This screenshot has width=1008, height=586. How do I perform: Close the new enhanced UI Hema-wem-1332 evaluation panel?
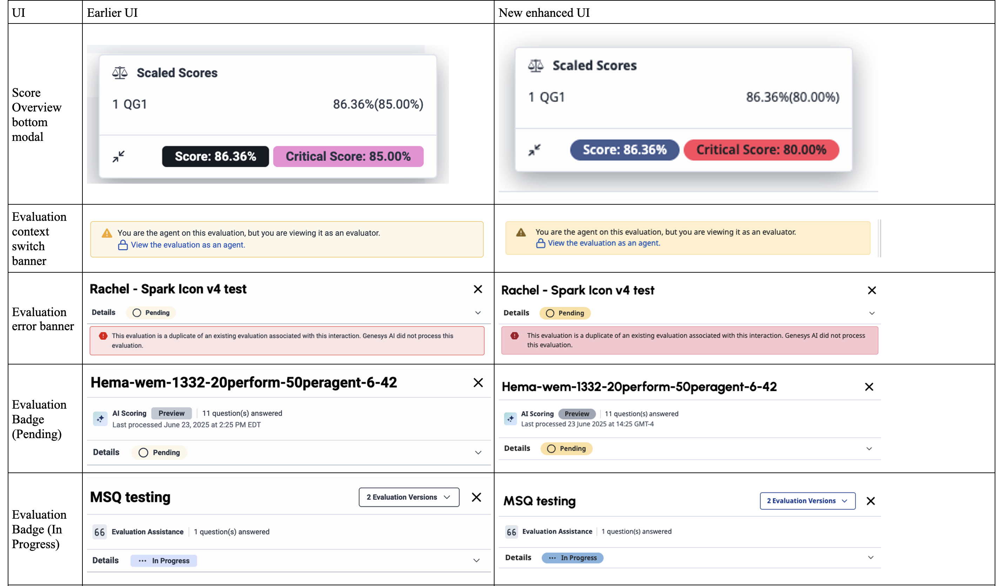[x=869, y=387]
